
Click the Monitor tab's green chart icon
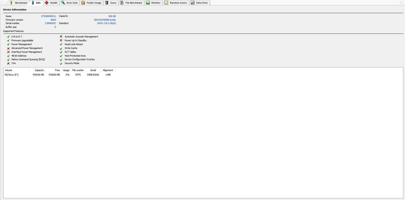148,2
